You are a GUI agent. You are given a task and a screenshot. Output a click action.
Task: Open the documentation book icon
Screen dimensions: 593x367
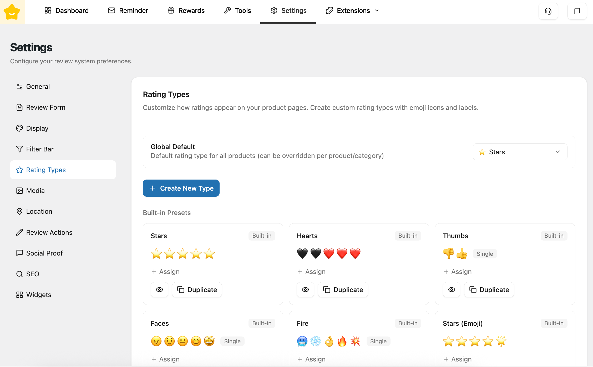pyautogui.click(x=577, y=11)
